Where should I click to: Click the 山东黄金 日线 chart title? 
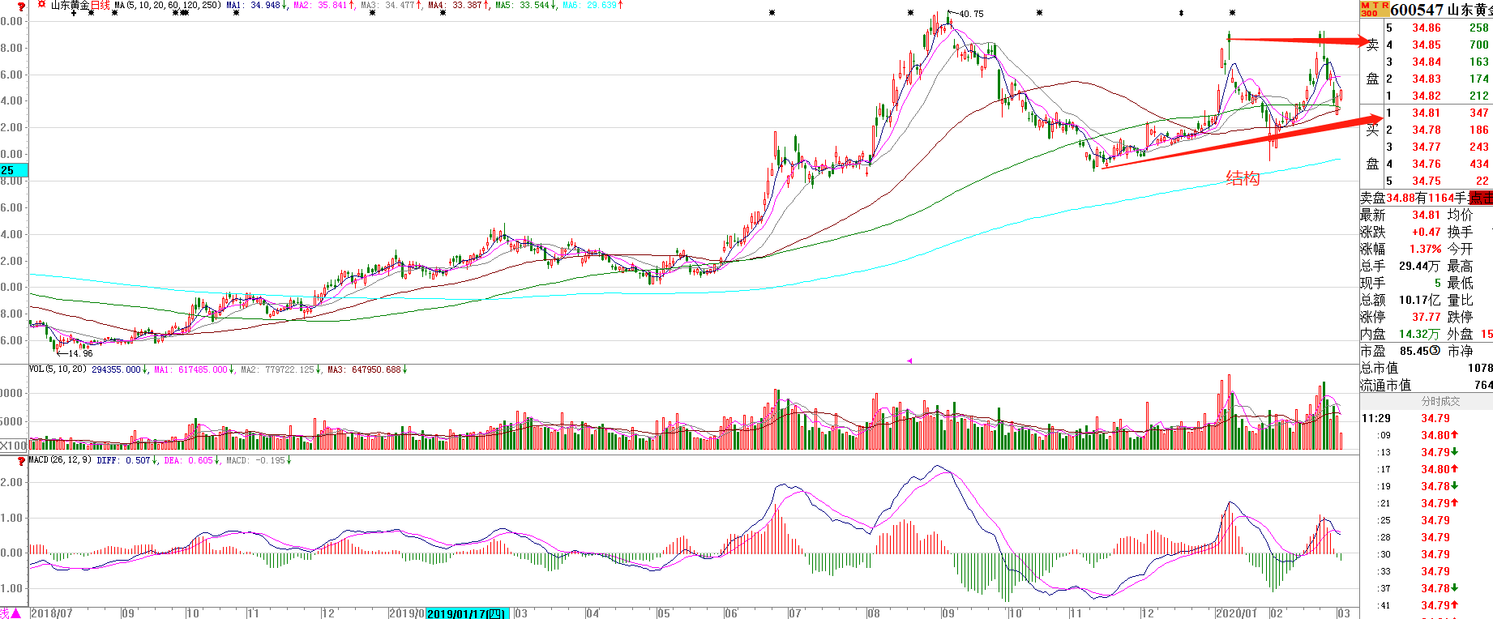tap(80, 5)
